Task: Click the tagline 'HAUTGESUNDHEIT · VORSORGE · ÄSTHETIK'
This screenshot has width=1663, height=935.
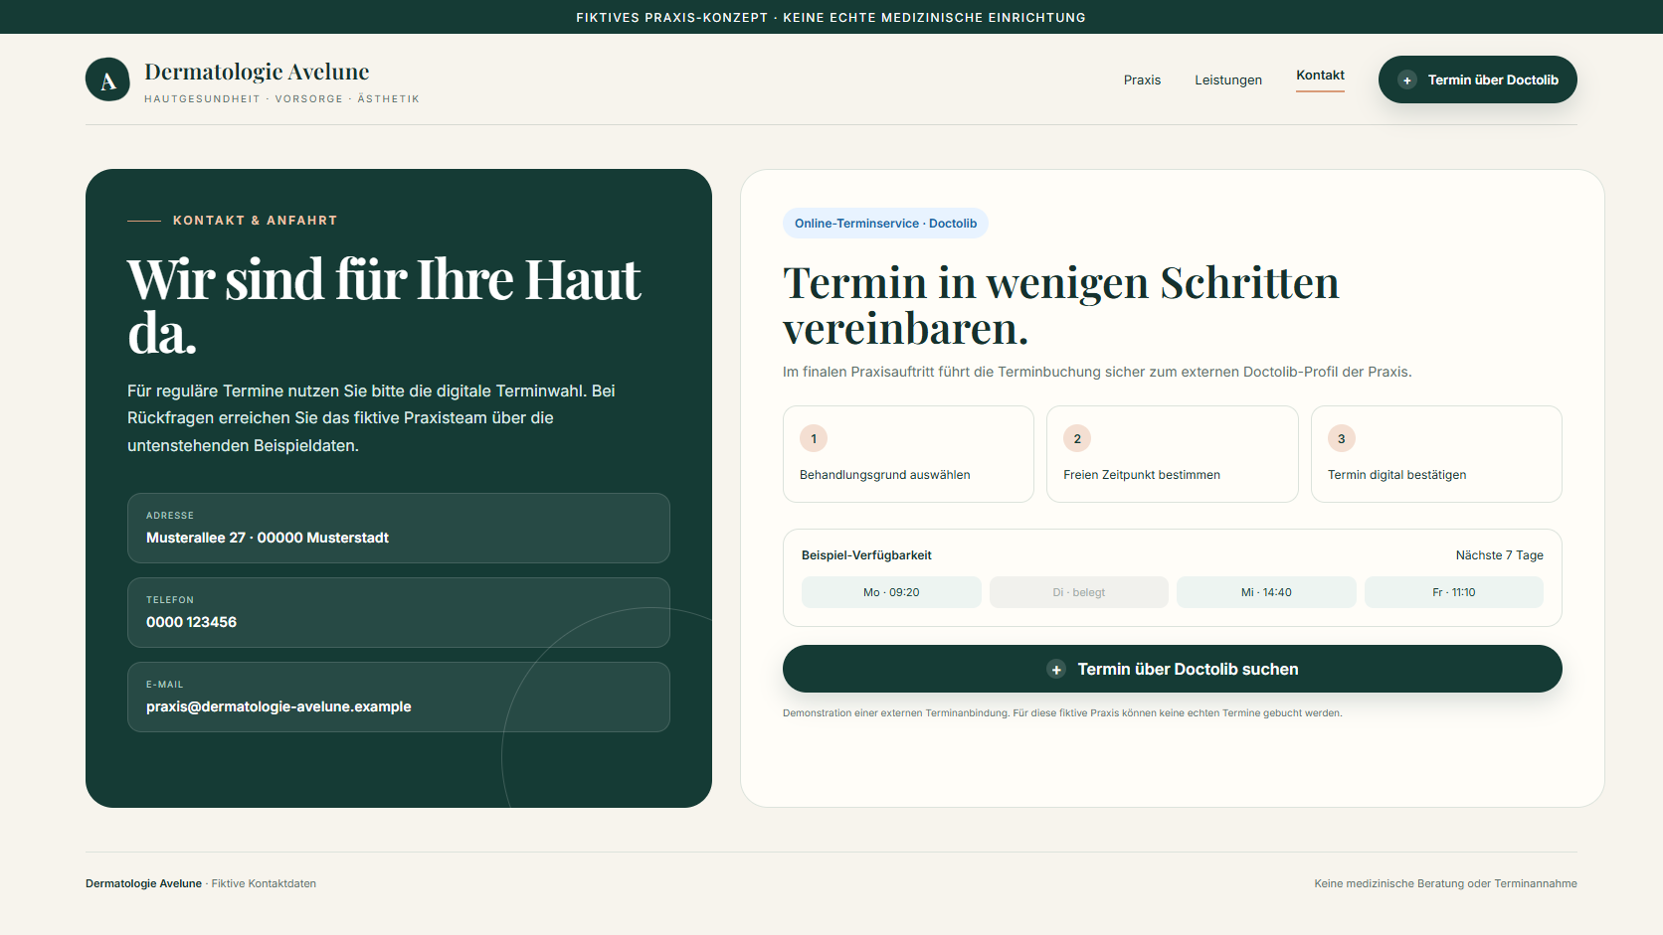Action: pyautogui.click(x=281, y=99)
